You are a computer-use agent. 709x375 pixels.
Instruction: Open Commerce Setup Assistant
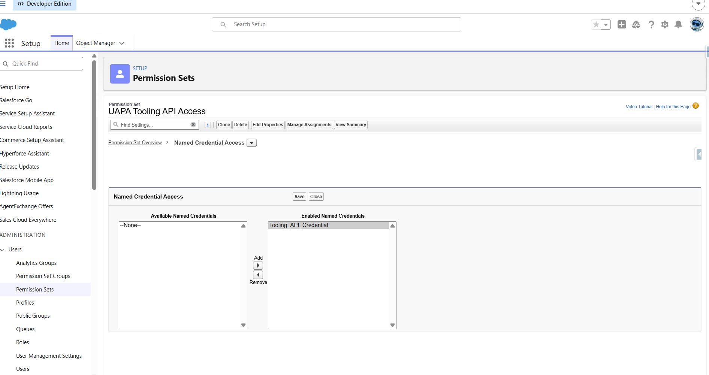[32, 140]
